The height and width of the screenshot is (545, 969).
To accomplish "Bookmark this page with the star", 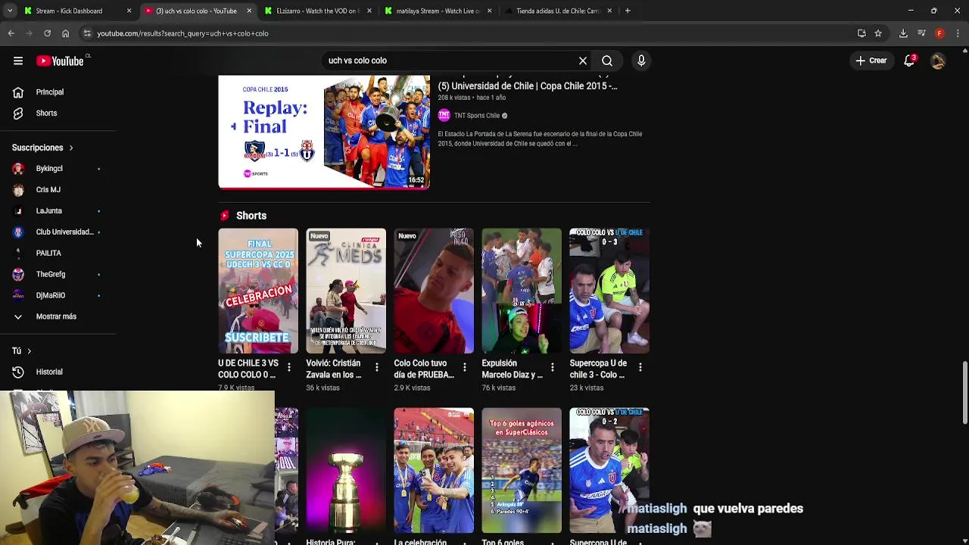I will click(x=878, y=33).
